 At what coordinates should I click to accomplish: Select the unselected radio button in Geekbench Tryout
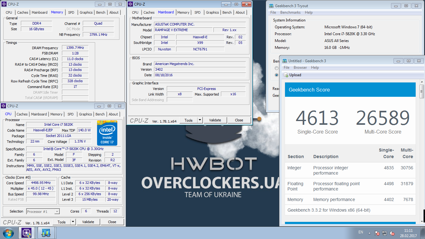click(277, 68)
